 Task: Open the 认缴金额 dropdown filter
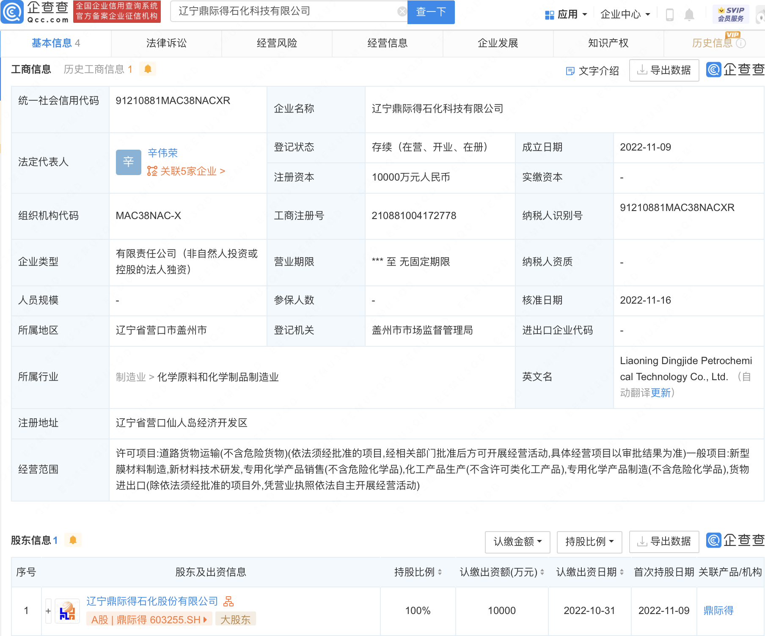click(517, 542)
